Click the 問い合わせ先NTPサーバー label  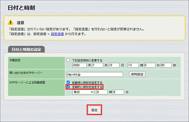point(26,73)
